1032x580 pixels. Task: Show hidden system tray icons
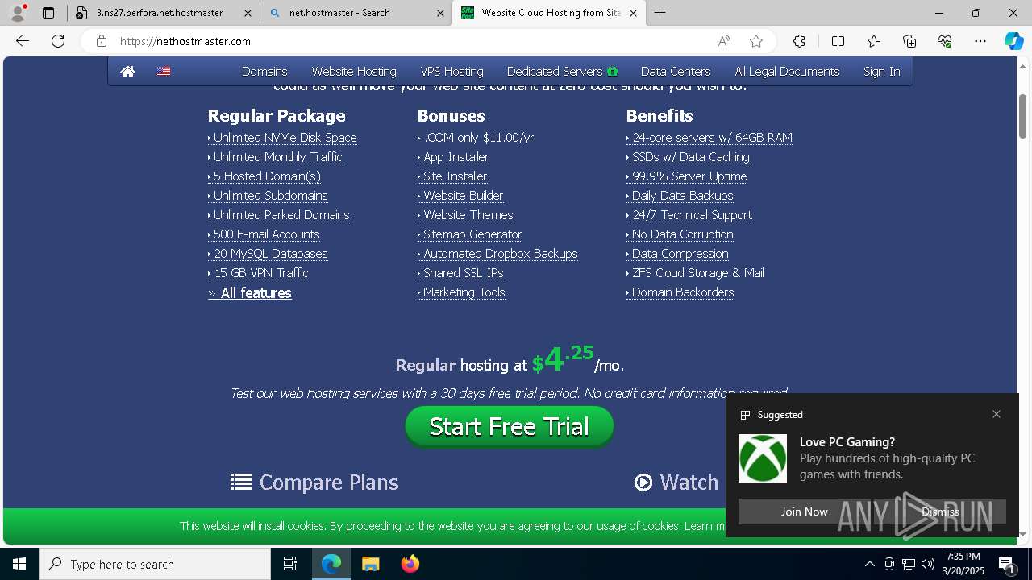pyautogui.click(x=869, y=564)
